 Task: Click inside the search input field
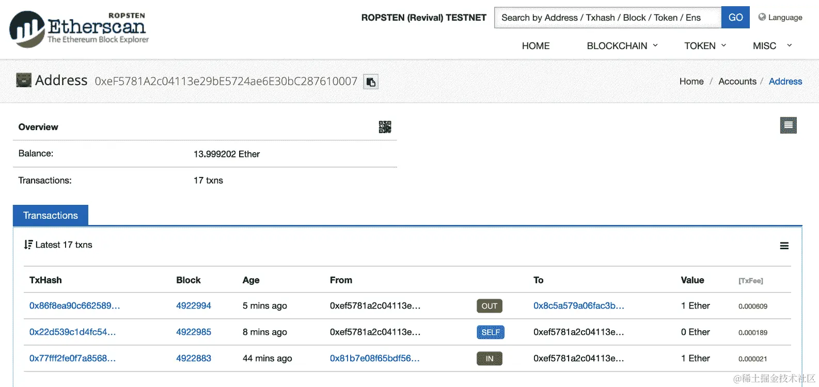607,18
